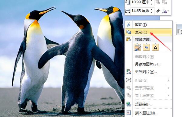182x117 pixels.
Task: Click the hyperlink globe icon
Action: [x=129, y=104]
